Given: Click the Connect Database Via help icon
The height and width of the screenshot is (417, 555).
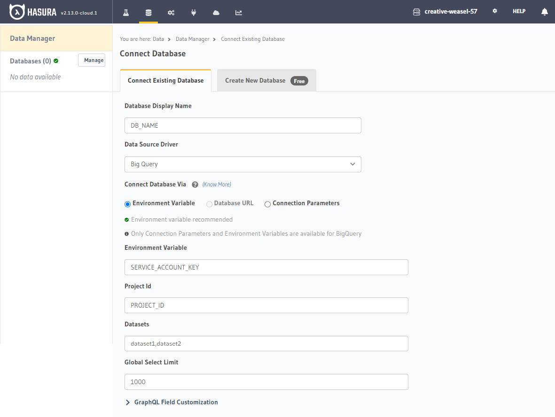Looking at the screenshot, I should 195,184.
